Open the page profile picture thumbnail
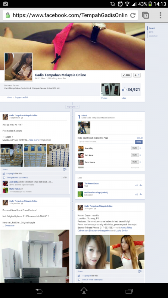Image resolution: width=168 pixels, height=298 pixels. point(18,67)
